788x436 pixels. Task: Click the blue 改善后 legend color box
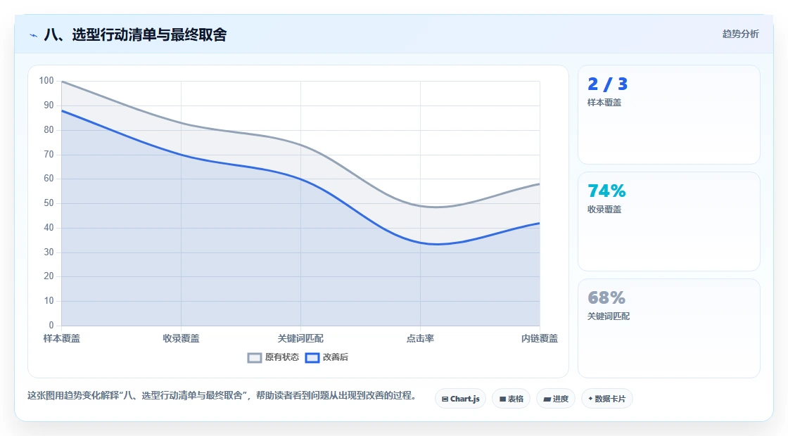pyautogui.click(x=312, y=358)
